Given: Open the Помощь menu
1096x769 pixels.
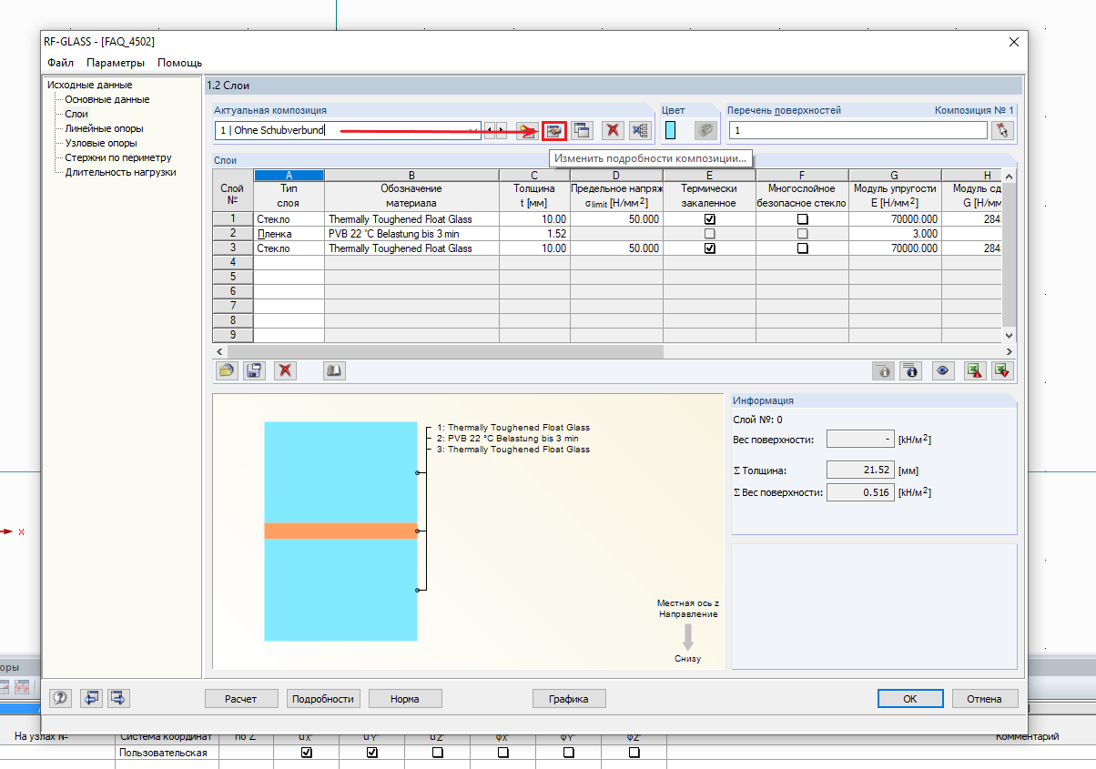Looking at the screenshot, I should click(x=179, y=63).
